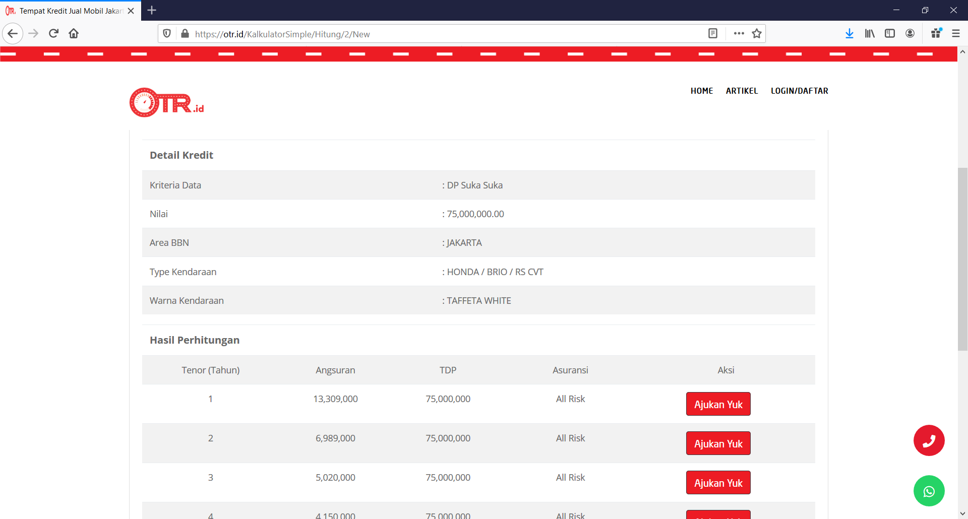Click the Warna Kendaraan label
The width and height of the screenshot is (968, 519).
[x=187, y=301]
